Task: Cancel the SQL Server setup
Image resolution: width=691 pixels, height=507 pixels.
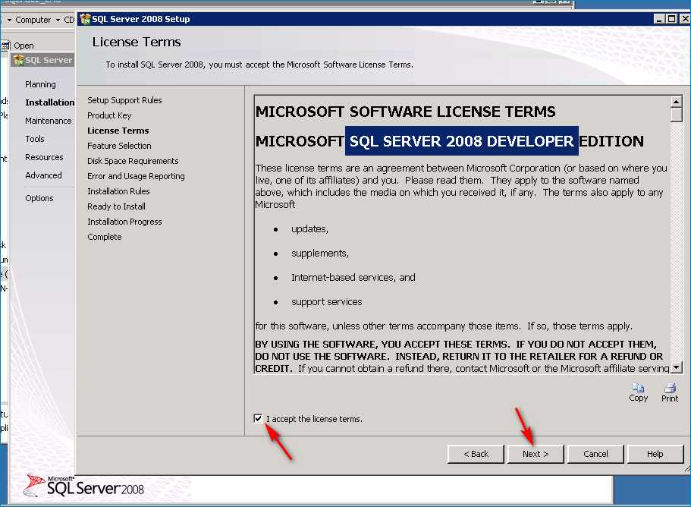Action: coord(595,454)
